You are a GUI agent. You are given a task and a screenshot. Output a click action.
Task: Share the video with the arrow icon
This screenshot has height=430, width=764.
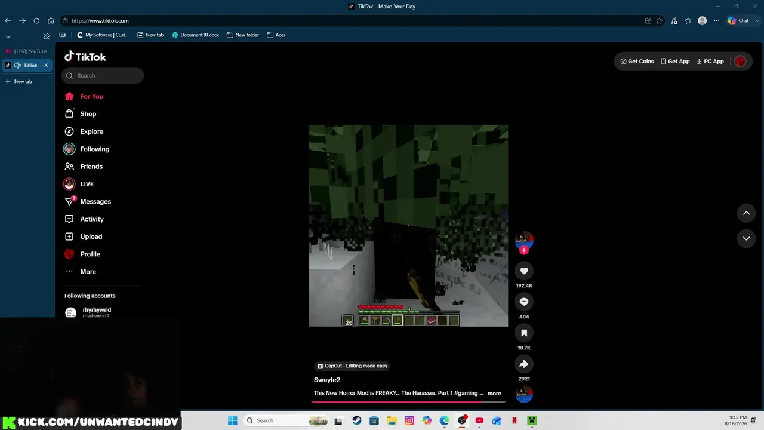tap(524, 364)
